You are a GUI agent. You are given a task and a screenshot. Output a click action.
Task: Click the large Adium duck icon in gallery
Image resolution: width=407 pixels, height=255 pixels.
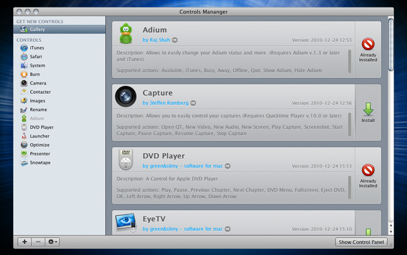coord(126,33)
